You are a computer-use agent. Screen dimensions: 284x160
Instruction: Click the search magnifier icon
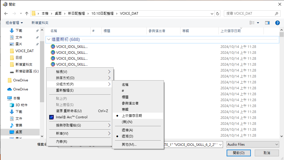coord(277,14)
